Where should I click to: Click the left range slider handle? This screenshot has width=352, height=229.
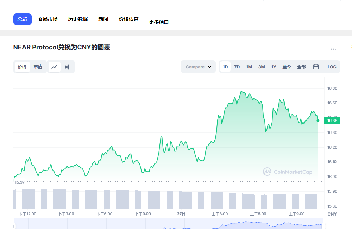tap(14, 226)
